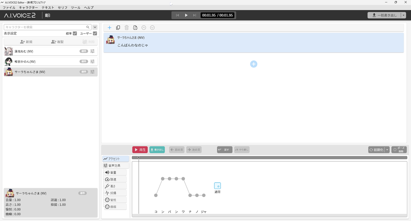
Task: Select 唯世かのん(NV) in the character list
Action: point(51,62)
